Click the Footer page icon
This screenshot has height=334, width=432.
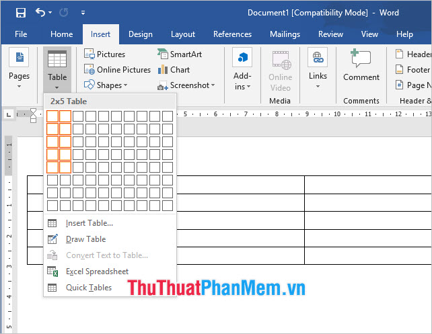pos(399,69)
